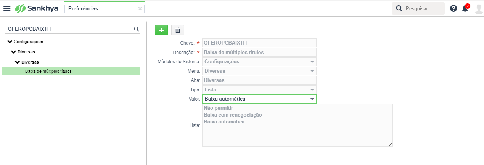Open the Menu dropdown showing Diversas
Viewport: 484px width, 165px height.
(259, 71)
